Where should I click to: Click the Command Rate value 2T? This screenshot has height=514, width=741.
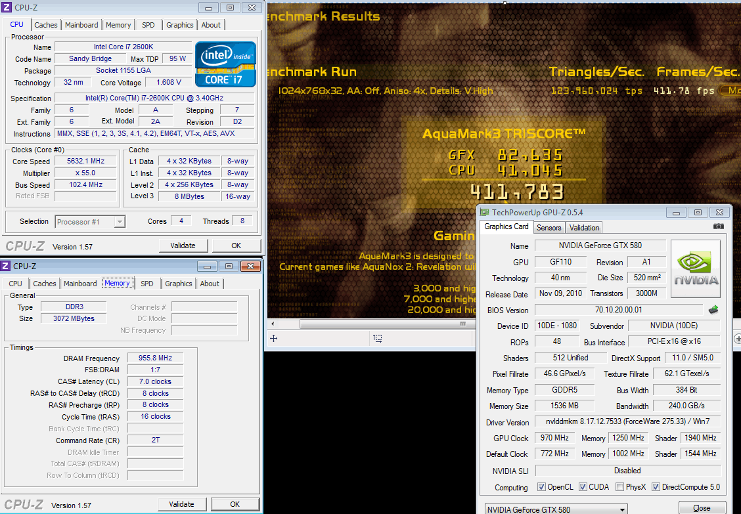click(x=156, y=440)
